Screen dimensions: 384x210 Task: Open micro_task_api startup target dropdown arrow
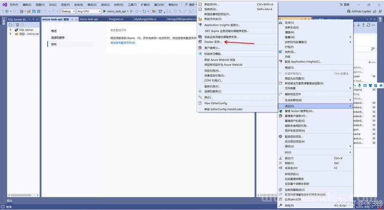(128, 11)
